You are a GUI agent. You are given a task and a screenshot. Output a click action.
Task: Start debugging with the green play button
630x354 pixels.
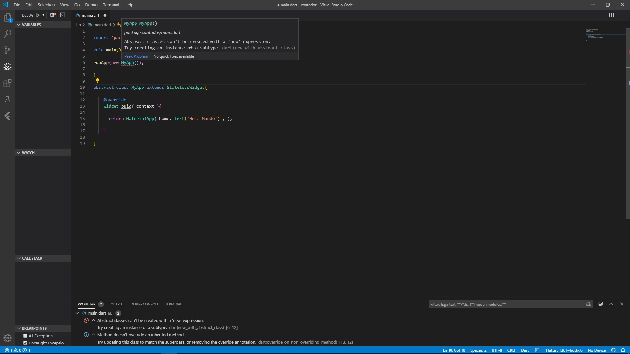tap(38, 15)
